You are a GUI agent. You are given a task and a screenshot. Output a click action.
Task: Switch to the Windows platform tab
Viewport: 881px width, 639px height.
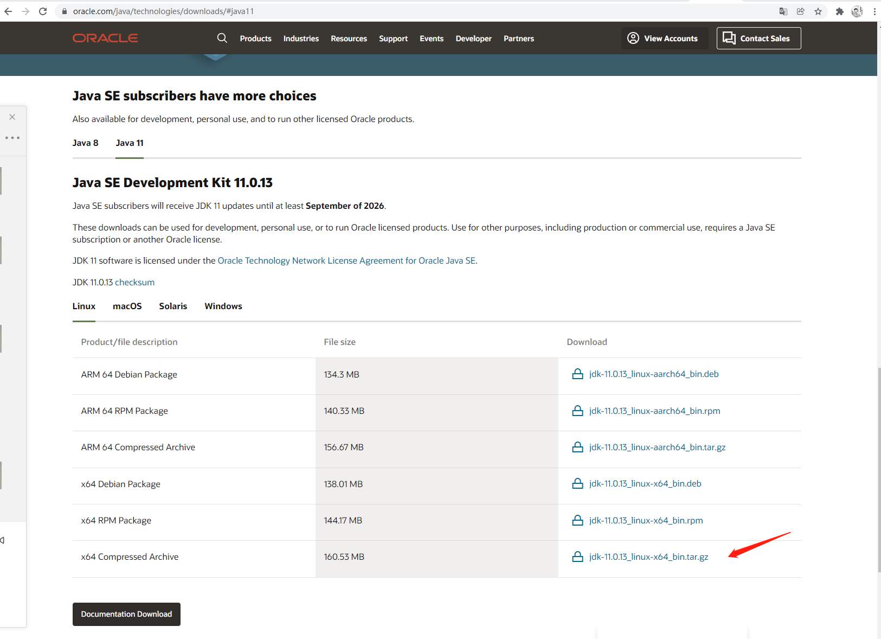click(223, 306)
